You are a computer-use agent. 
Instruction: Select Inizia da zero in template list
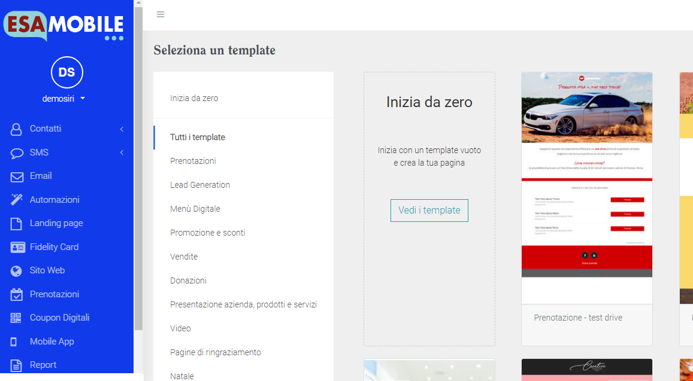pos(194,99)
